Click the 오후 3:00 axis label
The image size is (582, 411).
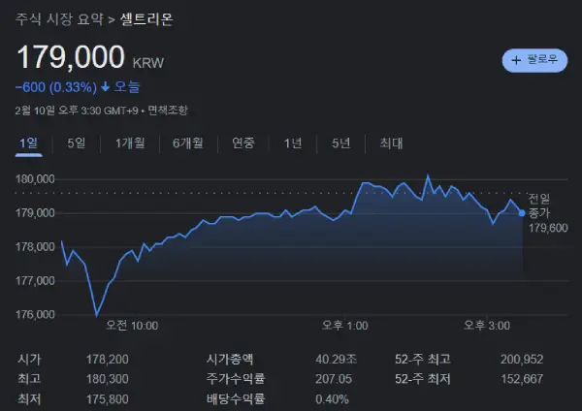click(487, 326)
